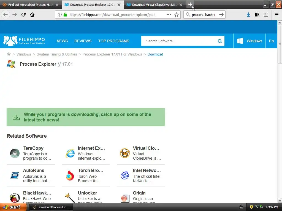Click the 12:47 PM taskbar clock
282x211 pixels.
pos(272,207)
